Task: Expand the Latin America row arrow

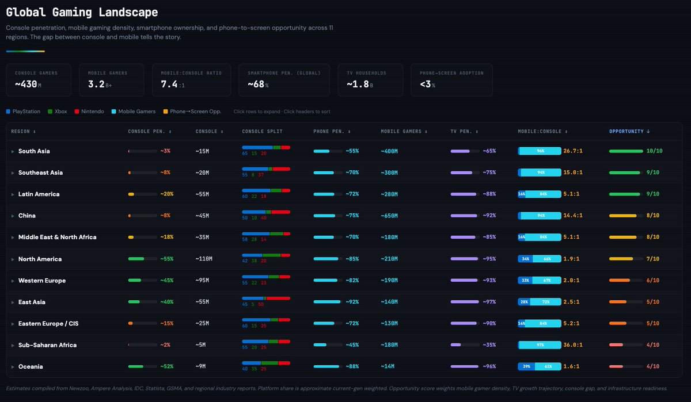Action: point(13,194)
